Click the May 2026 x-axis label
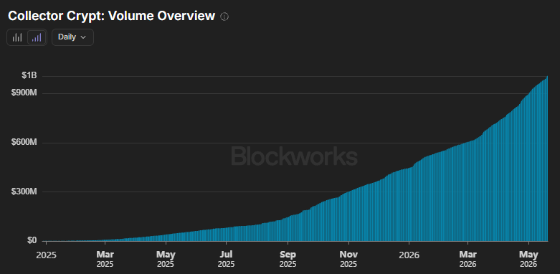This screenshot has height=274, width=560. 528,260
